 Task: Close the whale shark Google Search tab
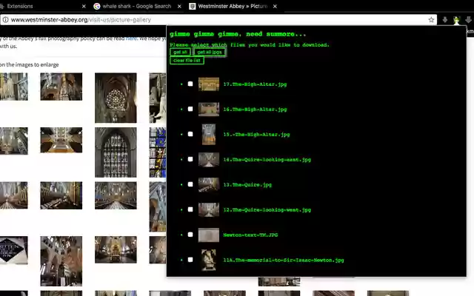(179, 6)
